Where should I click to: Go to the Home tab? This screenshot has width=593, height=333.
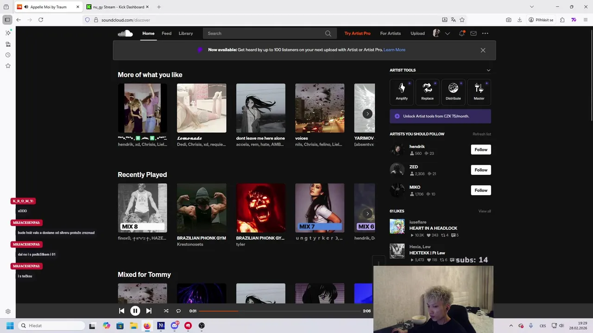[148, 33]
